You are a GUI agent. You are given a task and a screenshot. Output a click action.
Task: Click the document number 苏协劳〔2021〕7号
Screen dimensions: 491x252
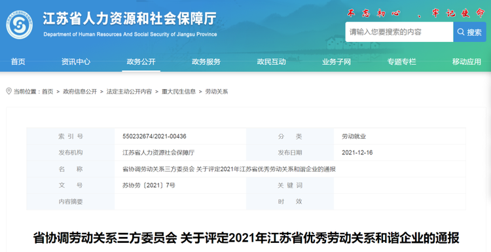(x=149, y=185)
